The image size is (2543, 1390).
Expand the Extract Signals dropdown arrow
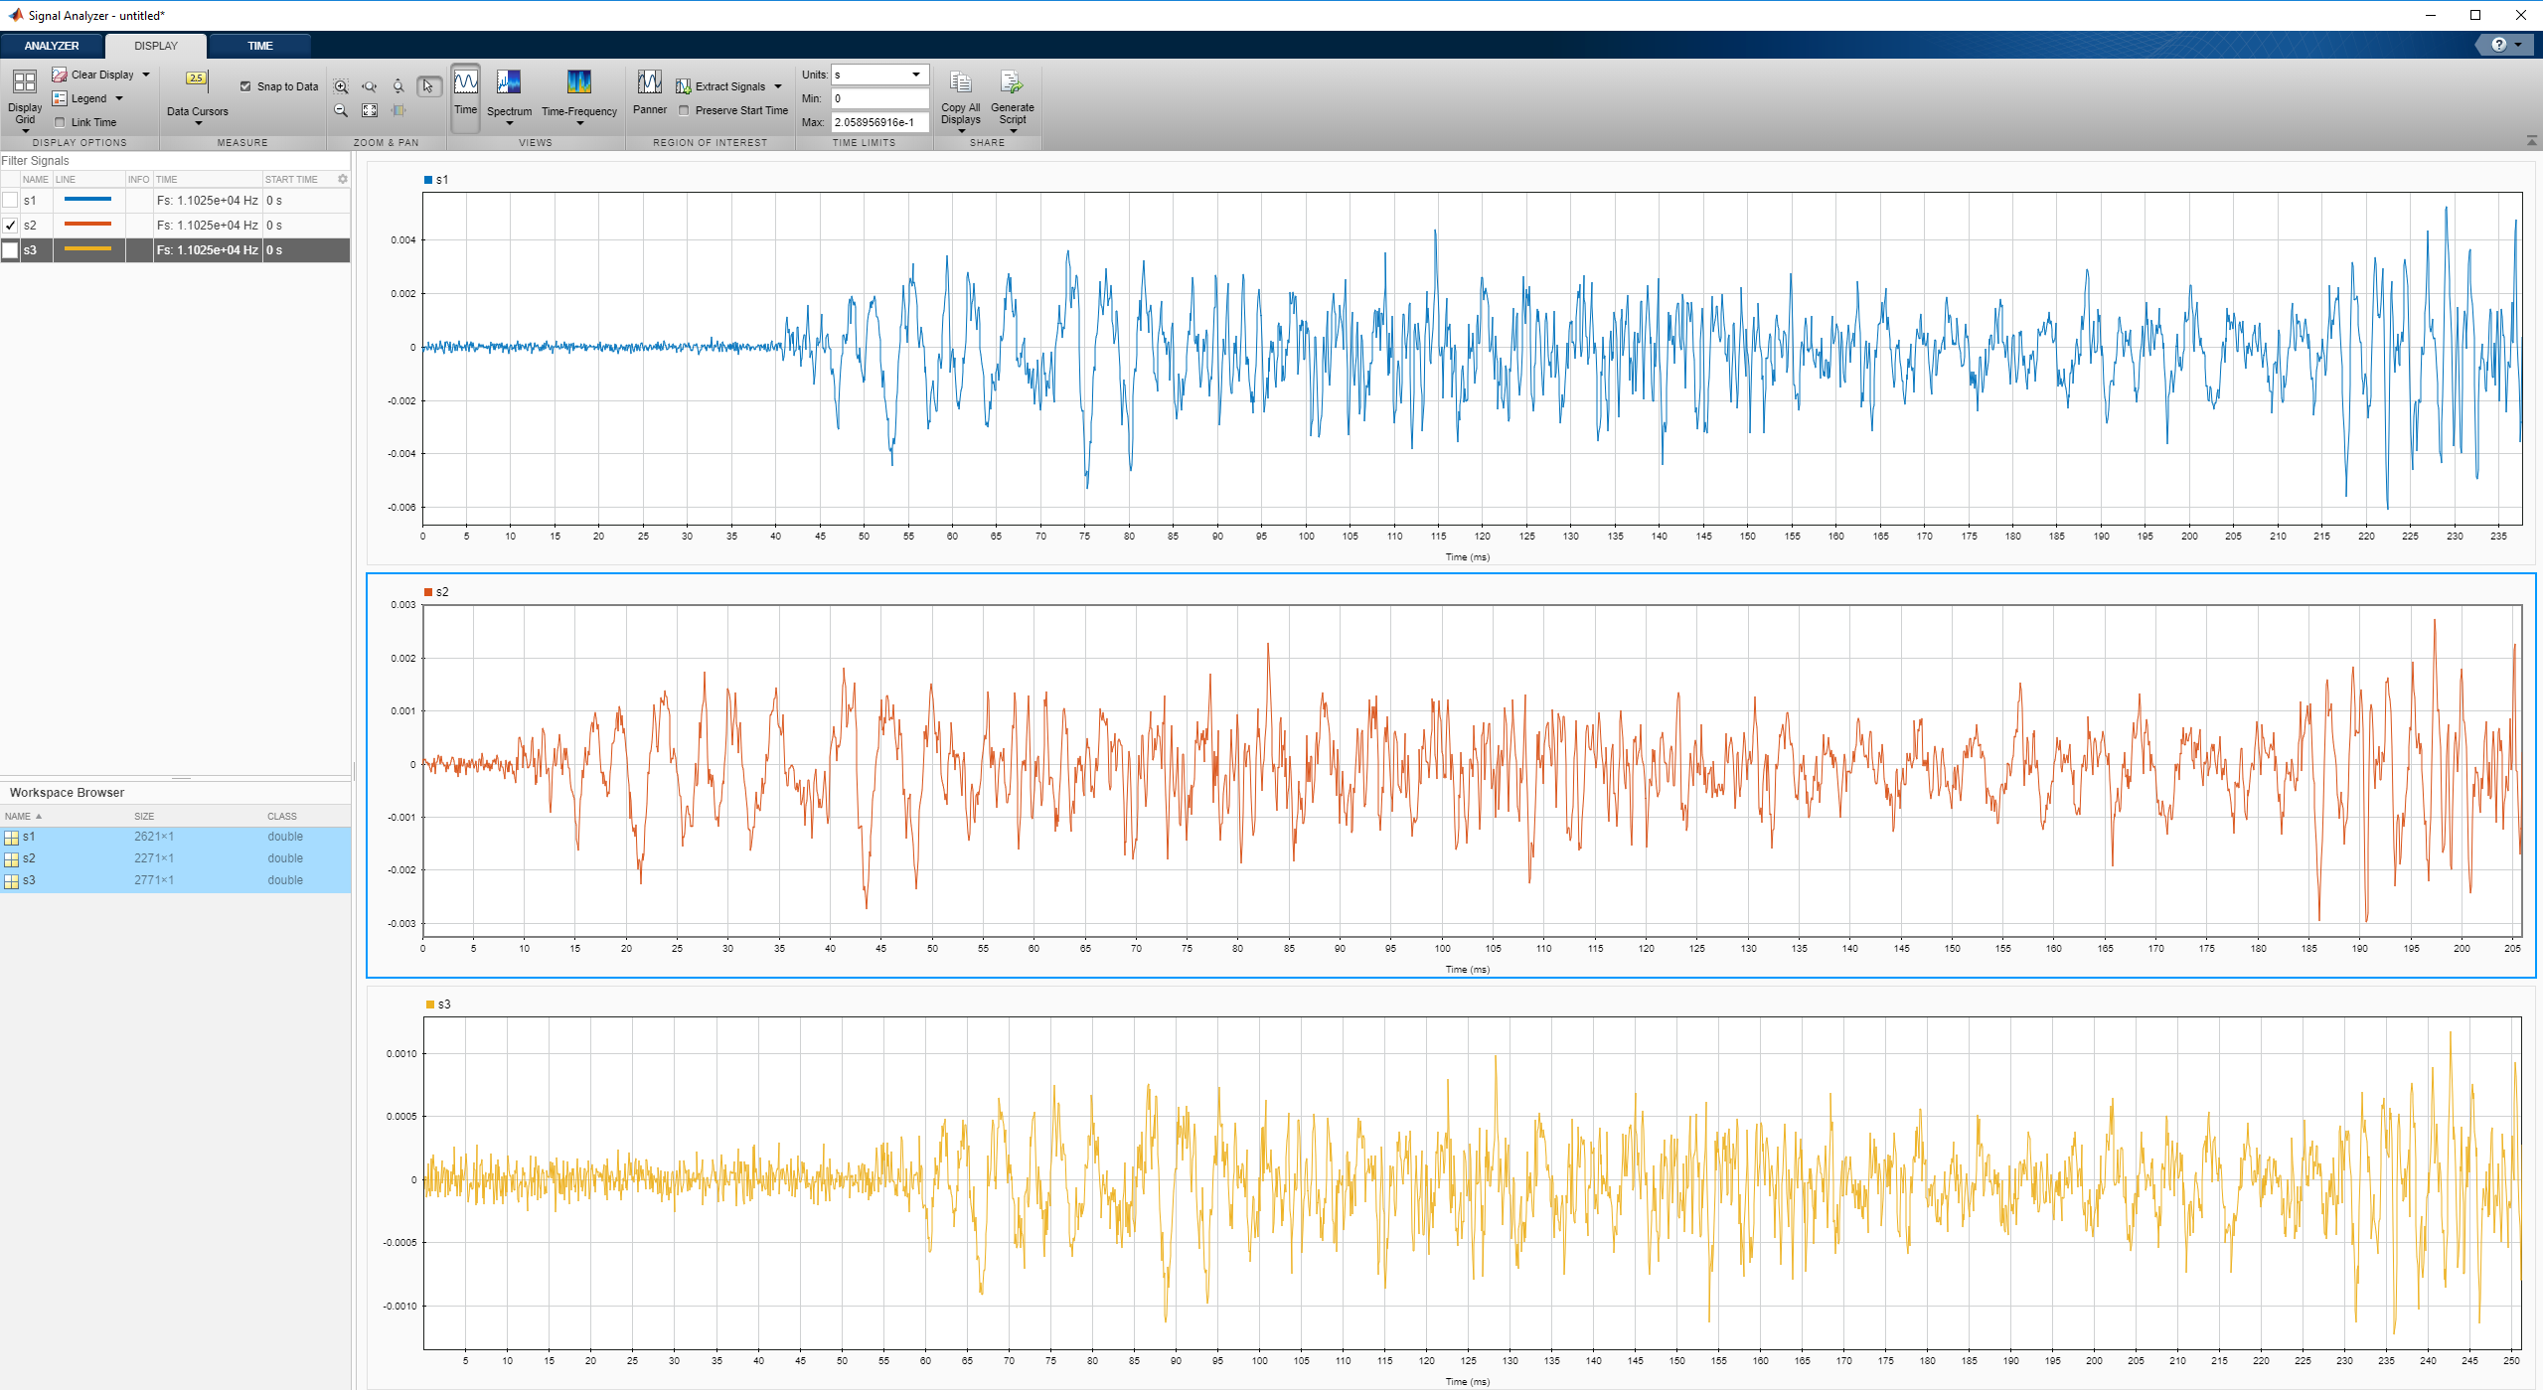pos(778,86)
